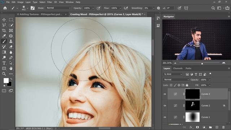
Task: Switch to Adding Textures document tab
Action: click(x=40, y=14)
